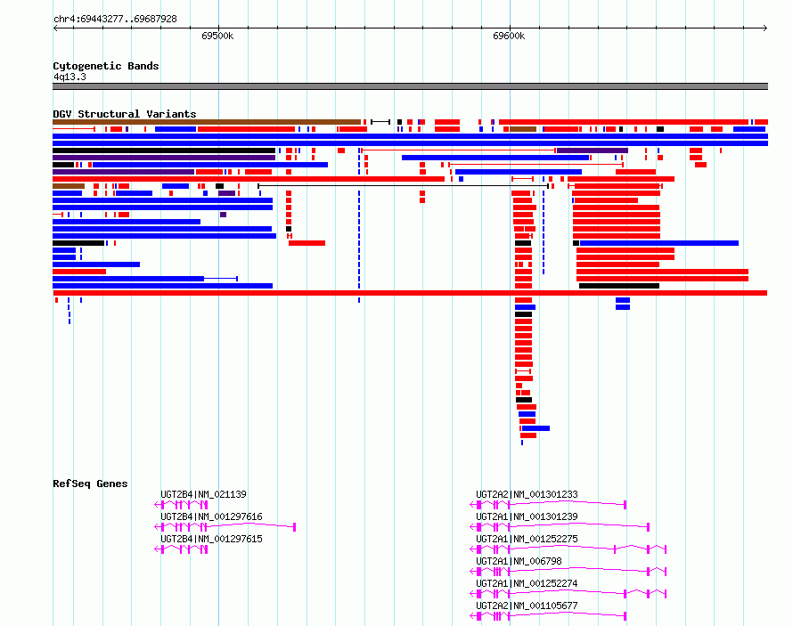Viewport: 793px width, 626px height.
Task: Click the short black interval variant after the brown bar
Action: pyautogui.click(x=380, y=122)
